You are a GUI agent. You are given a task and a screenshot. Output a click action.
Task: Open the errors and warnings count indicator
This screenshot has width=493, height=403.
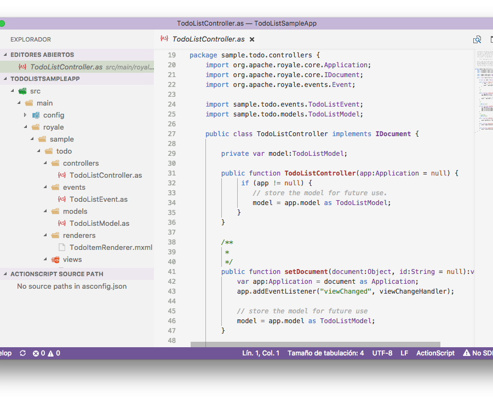(x=46, y=353)
